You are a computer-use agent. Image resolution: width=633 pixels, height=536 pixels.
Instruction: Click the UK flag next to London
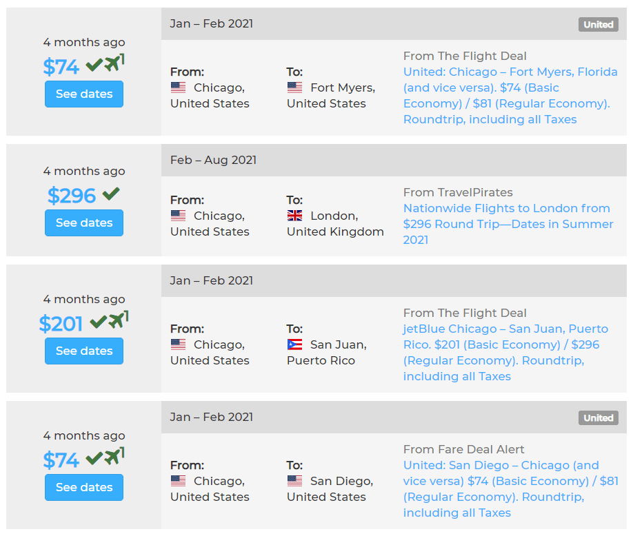click(x=294, y=216)
